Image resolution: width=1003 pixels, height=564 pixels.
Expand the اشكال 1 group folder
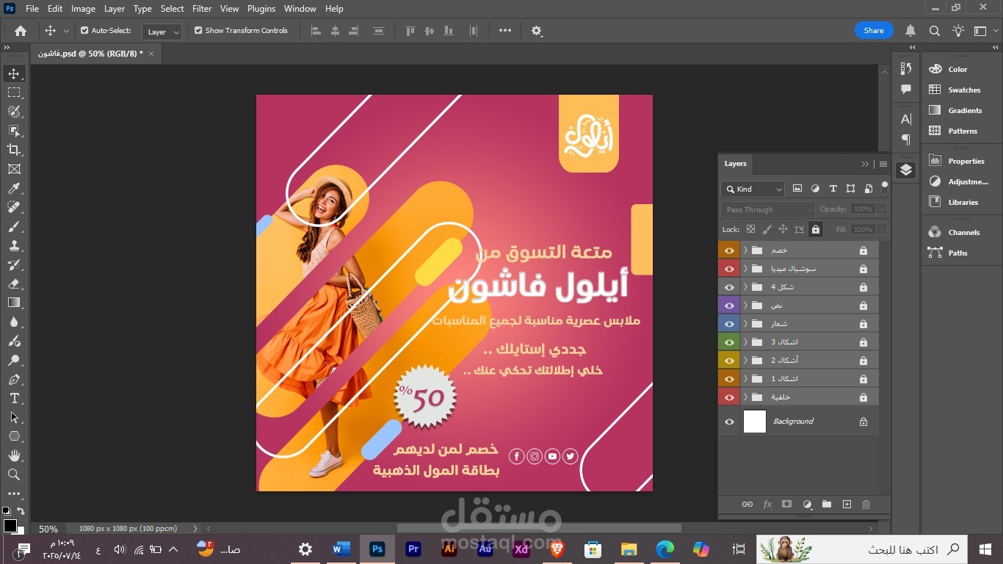pos(745,379)
